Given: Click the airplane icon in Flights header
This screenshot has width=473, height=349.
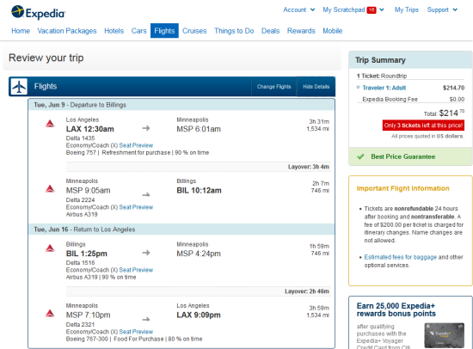Looking at the screenshot, I should 19,87.
